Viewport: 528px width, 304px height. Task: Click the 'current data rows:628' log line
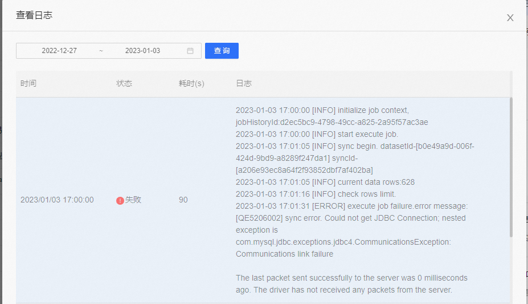pyautogui.click(x=325, y=182)
